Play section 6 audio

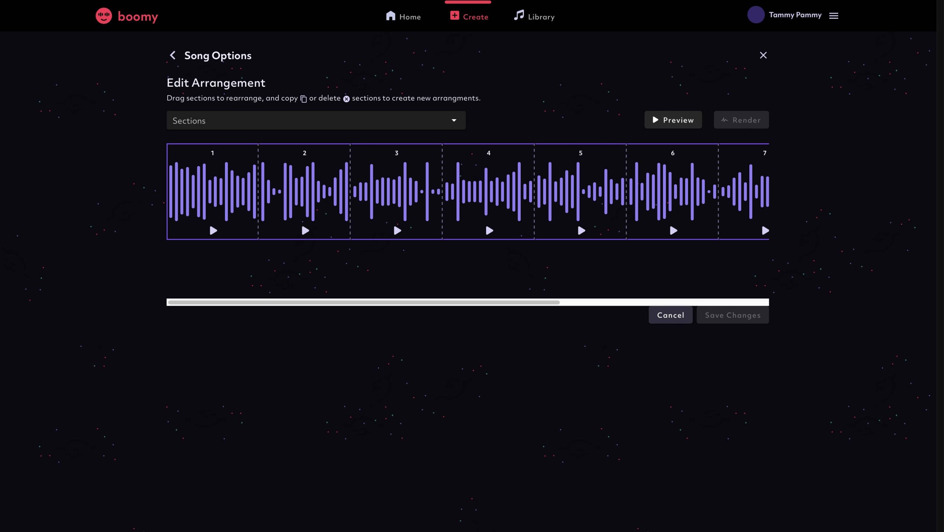(673, 231)
